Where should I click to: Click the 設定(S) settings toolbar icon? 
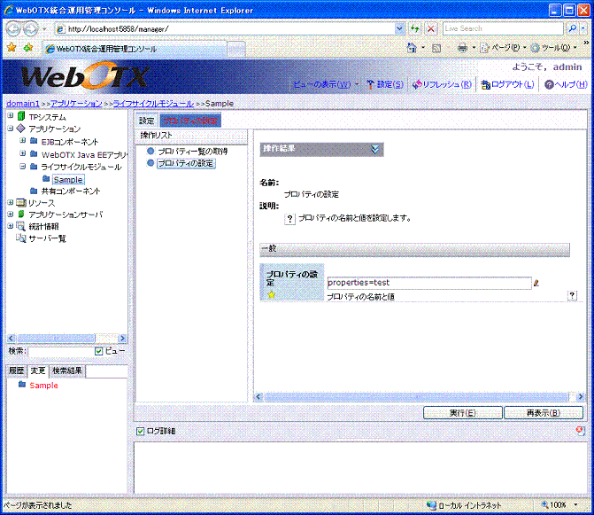[370, 84]
